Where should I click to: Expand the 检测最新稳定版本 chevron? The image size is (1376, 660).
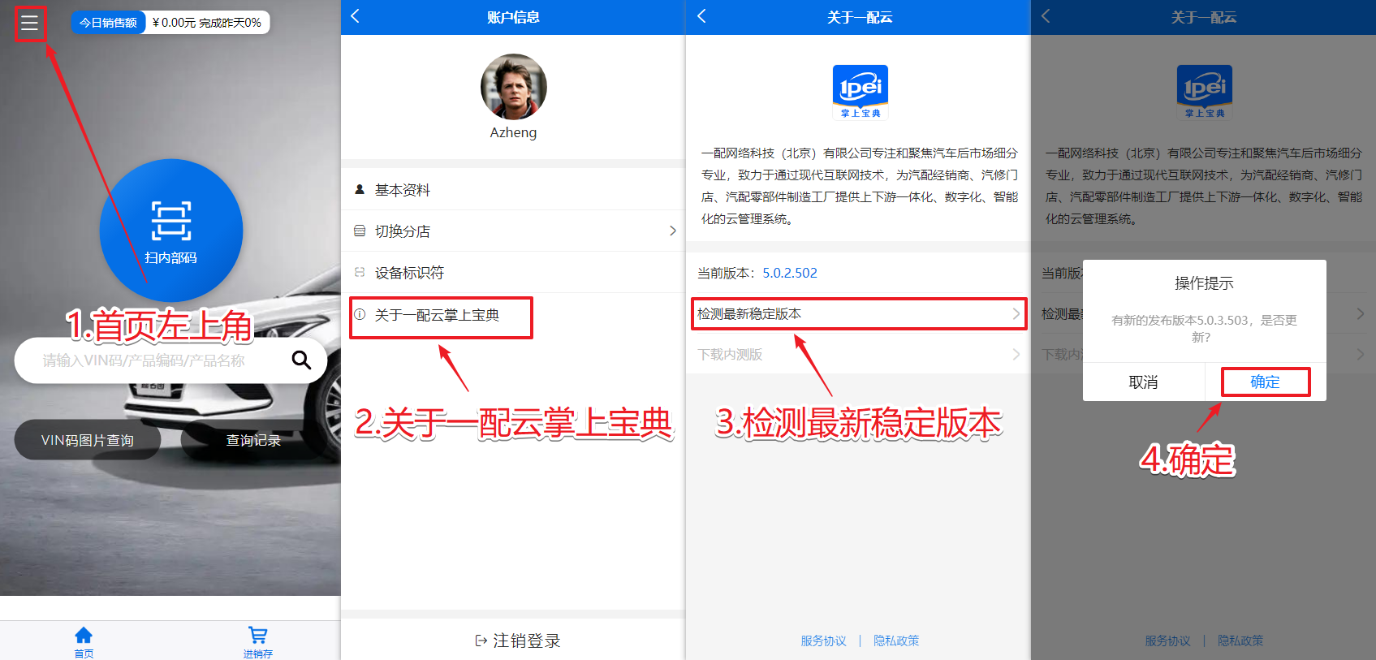[1016, 313]
